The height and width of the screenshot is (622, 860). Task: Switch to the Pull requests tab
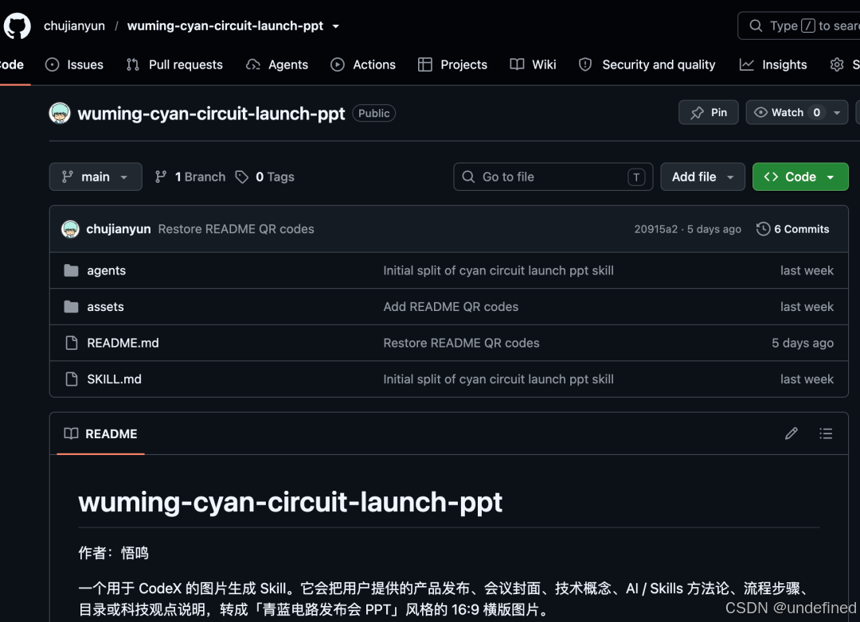[x=174, y=64]
